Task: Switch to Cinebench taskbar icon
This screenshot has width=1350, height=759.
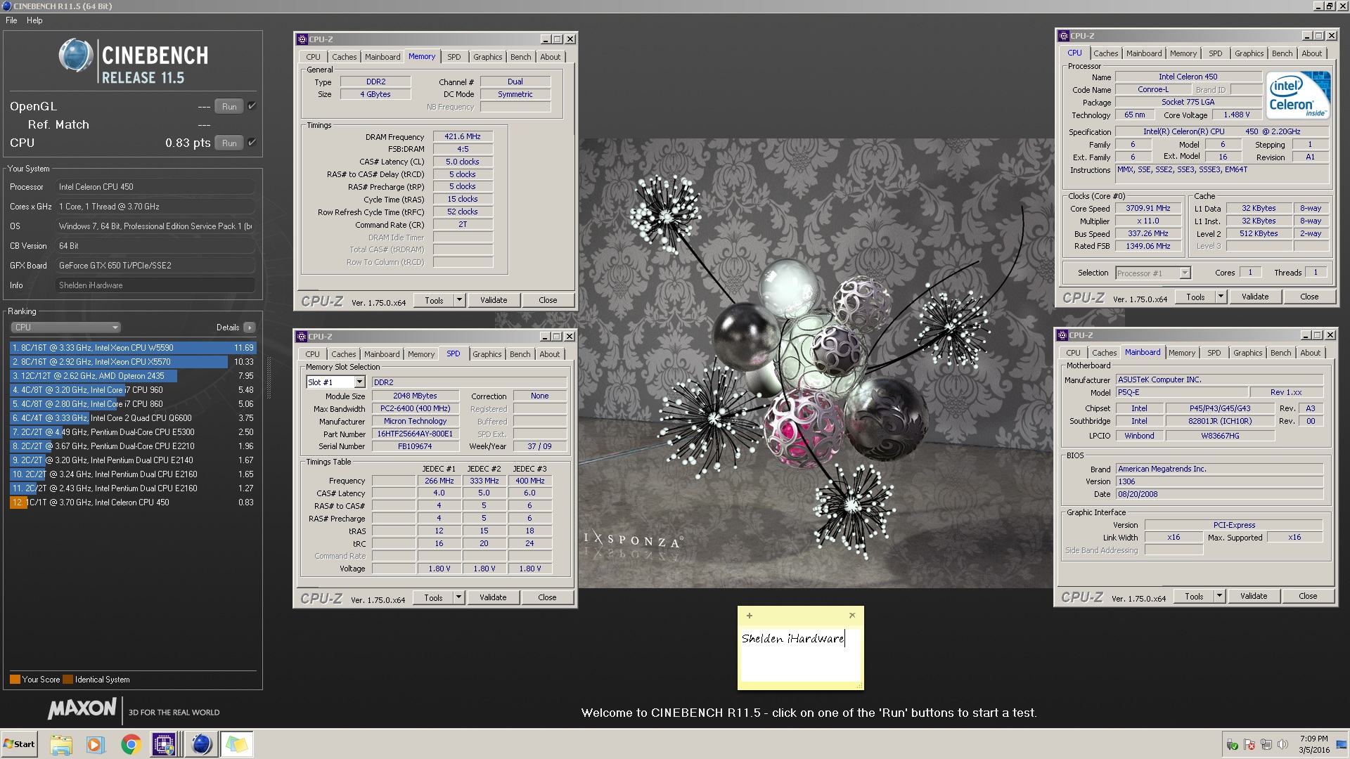Action: [201, 744]
